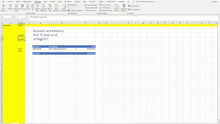Switch to the Page Layout tab
Screen dimensions: 220x124
point(27,1)
